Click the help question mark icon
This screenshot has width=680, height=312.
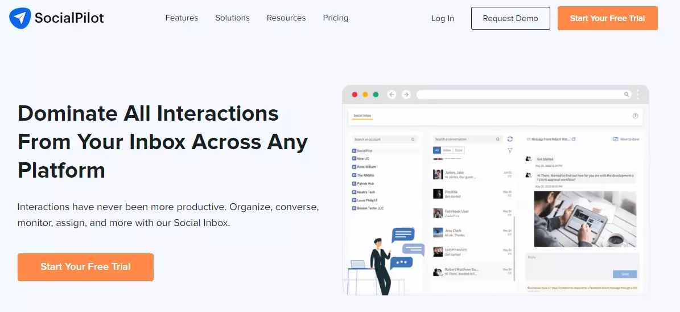[635, 116]
